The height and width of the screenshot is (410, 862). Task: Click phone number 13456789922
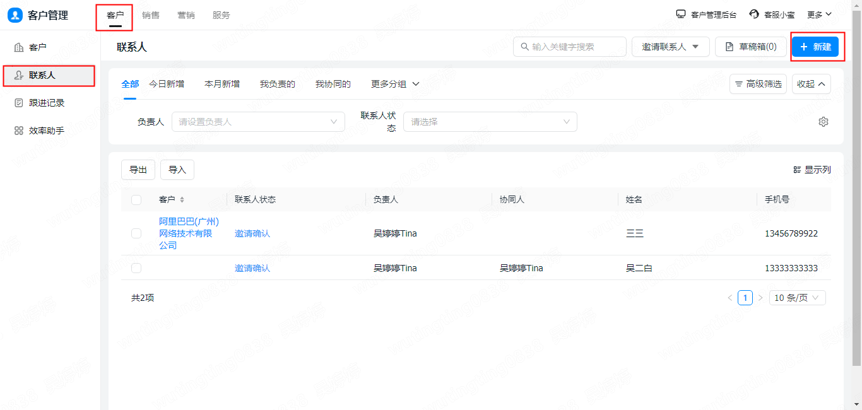coord(791,233)
